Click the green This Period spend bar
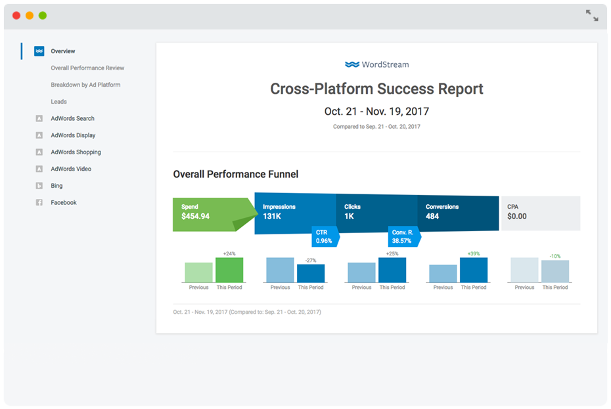This screenshot has width=611, height=409. 229,270
